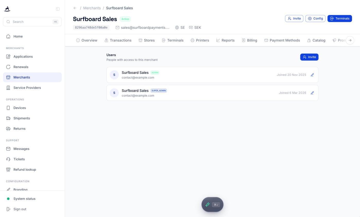Click into the Search field
This screenshot has height=217, width=360.
pyautogui.click(x=32, y=22)
